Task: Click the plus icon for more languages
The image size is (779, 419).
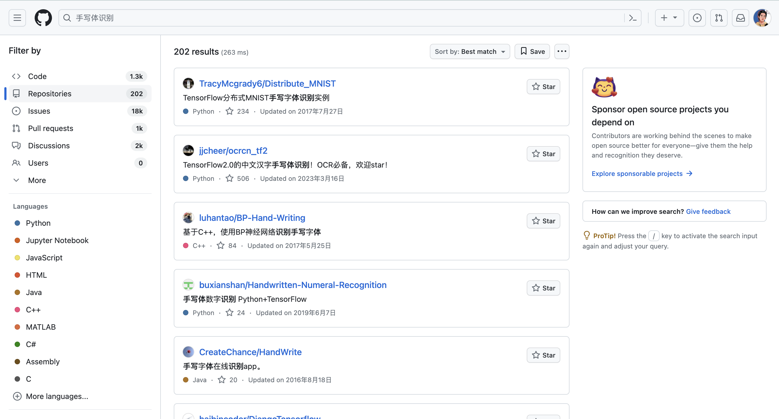Action: coord(17,396)
